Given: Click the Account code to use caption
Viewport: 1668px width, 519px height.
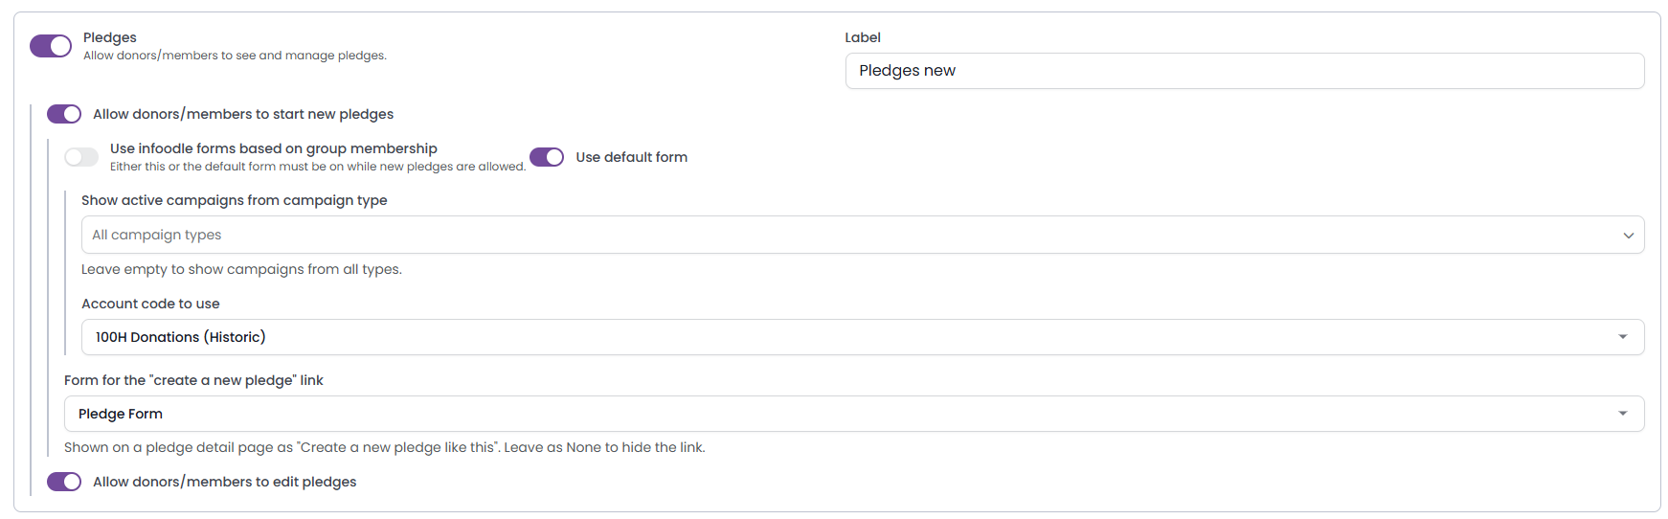Looking at the screenshot, I should point(150,304).
